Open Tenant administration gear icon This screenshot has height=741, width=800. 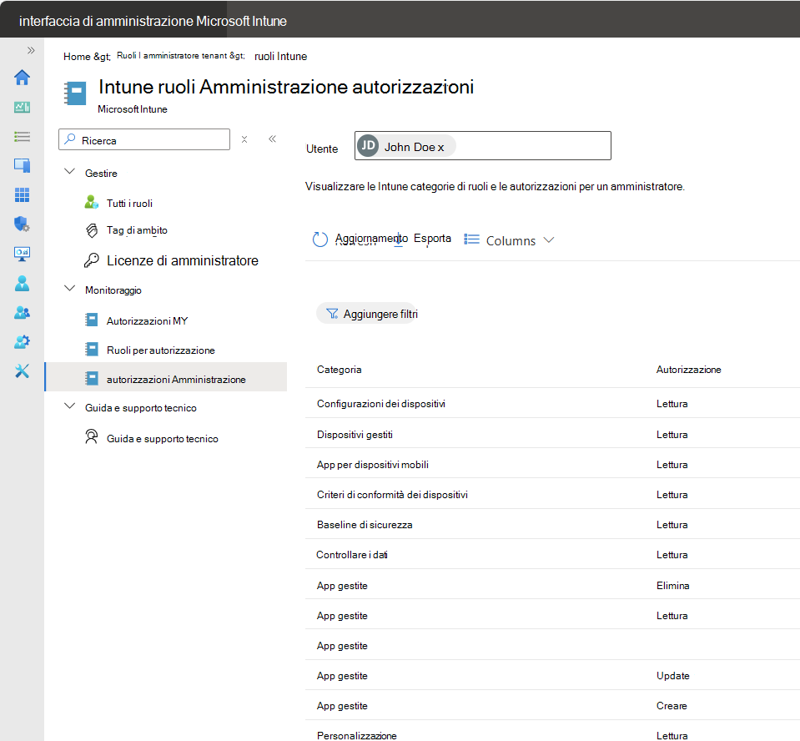[x=22, y=341]
